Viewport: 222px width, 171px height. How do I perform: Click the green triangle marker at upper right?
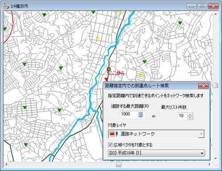pos(180,23)
